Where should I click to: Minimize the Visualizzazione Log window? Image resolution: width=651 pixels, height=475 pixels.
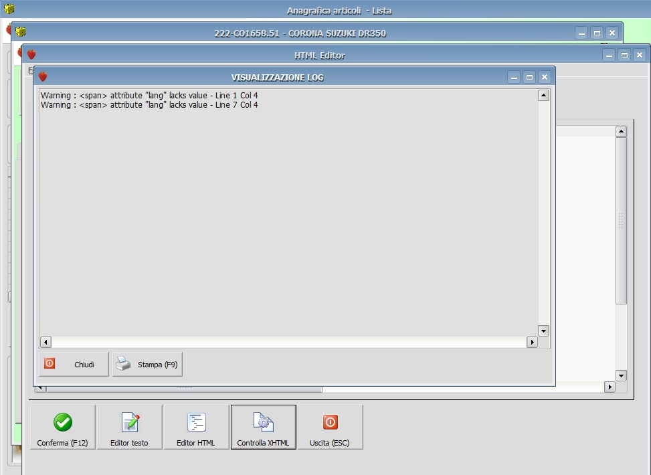pos(514,77)
